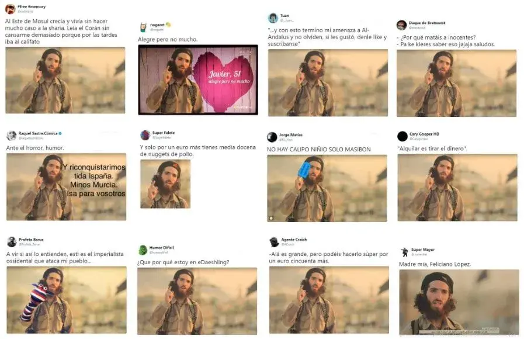This screenshot has width=524, height=339.
Task: Click the image with the sock puppet
Action: 66,300
